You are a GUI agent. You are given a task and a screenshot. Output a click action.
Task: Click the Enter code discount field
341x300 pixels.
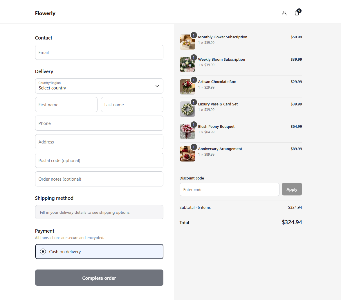(230, 189)
